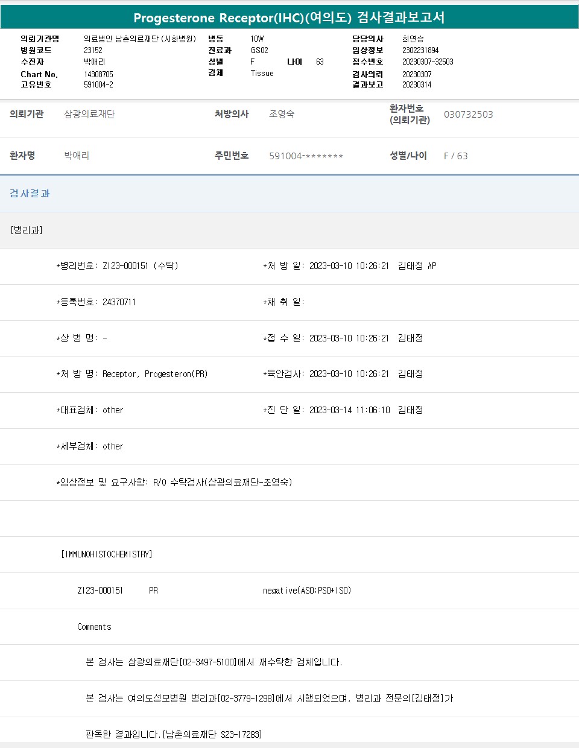Select the pathology number ZI23-000151 (수탁)
Viewport: 579px width, 748px height.
pos(140,266)
